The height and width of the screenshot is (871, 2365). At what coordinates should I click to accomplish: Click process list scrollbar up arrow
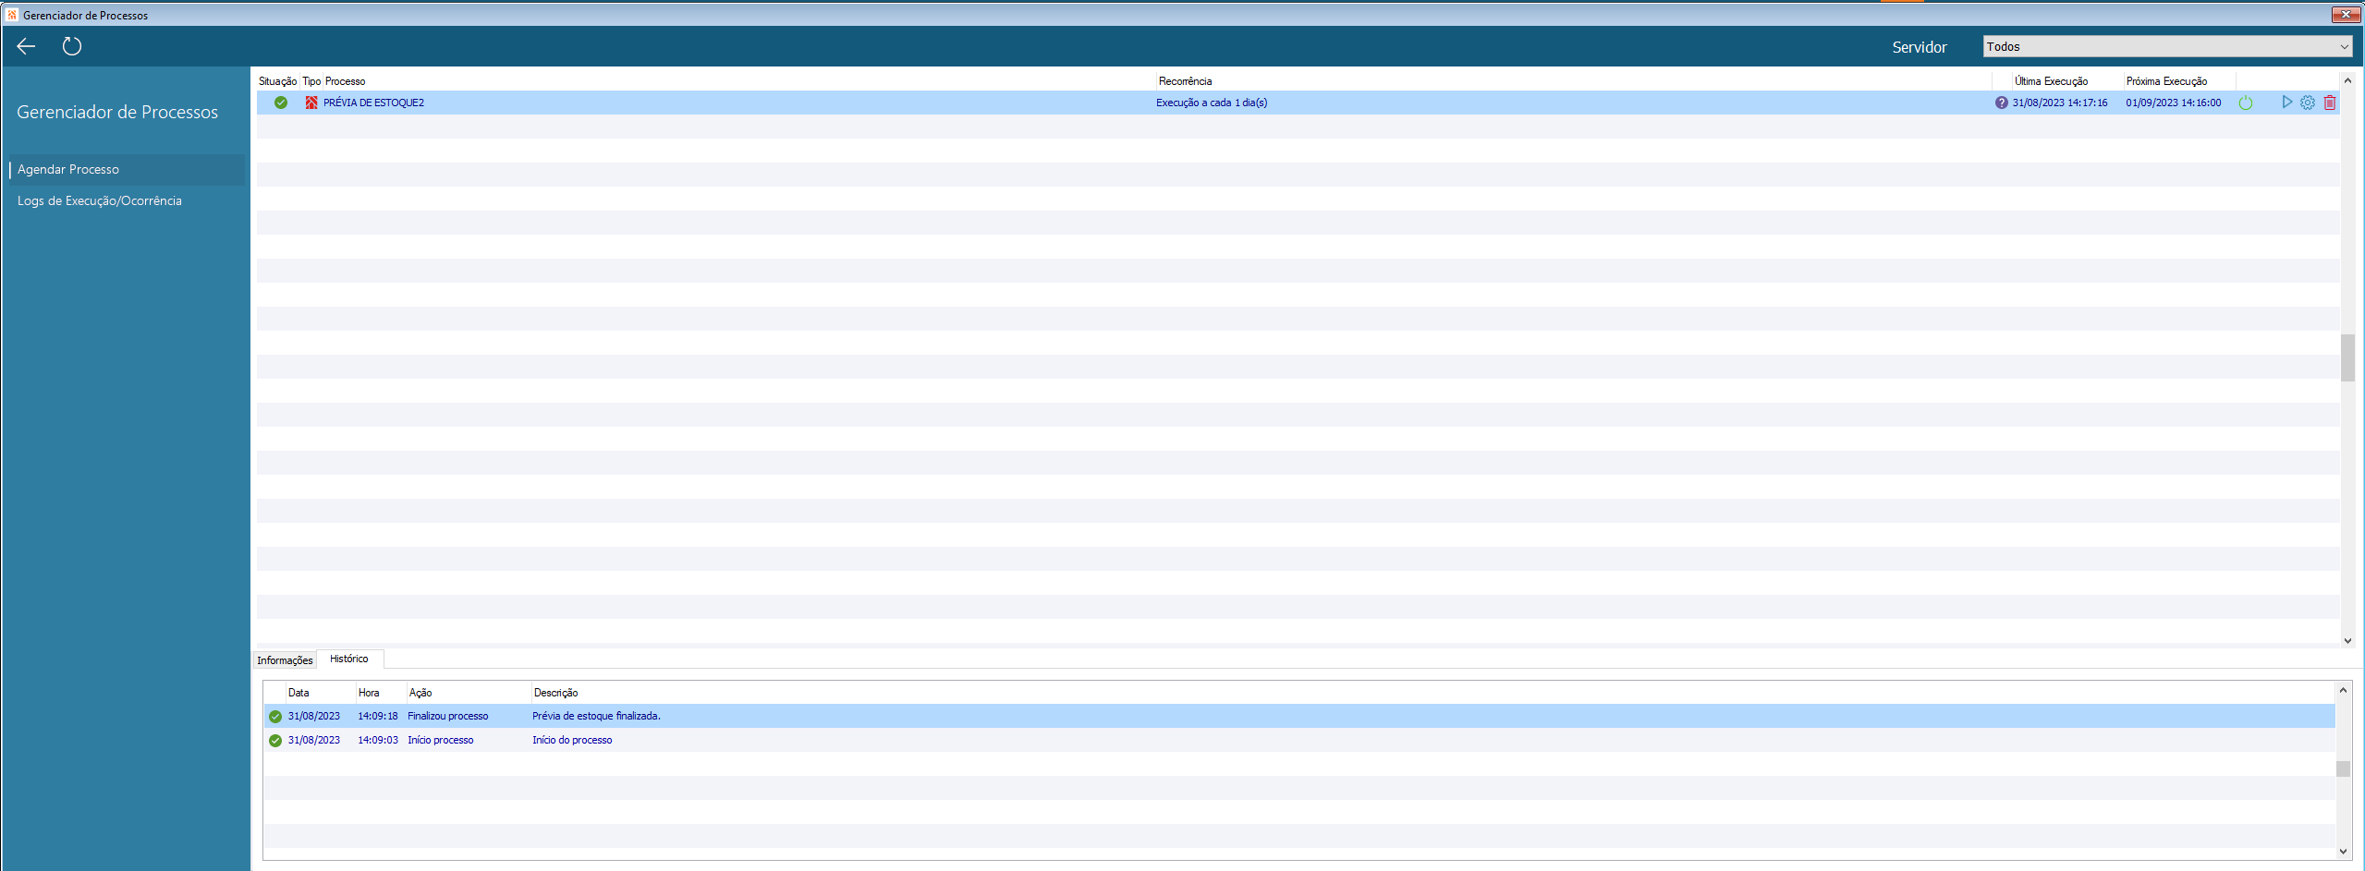point(2347,81)
